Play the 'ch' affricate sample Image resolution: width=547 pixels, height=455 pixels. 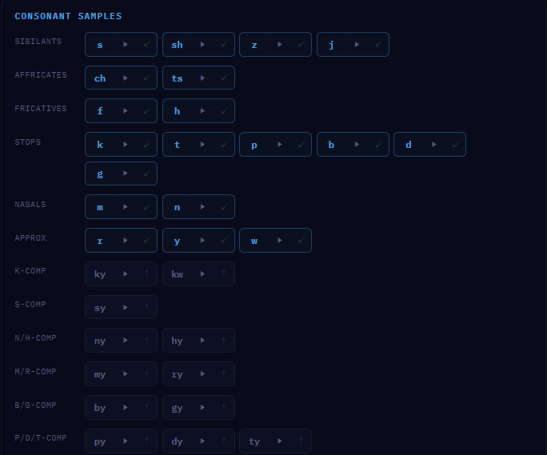coord(126,78)
